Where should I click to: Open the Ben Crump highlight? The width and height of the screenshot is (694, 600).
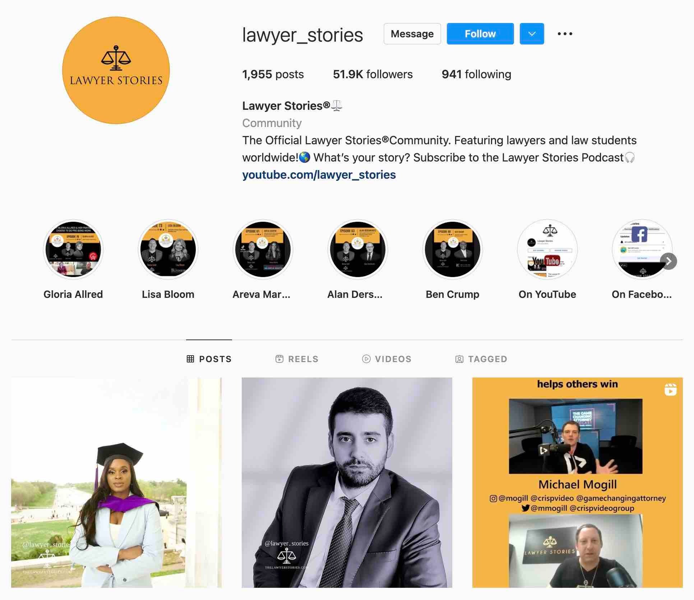tap(453, 249)
